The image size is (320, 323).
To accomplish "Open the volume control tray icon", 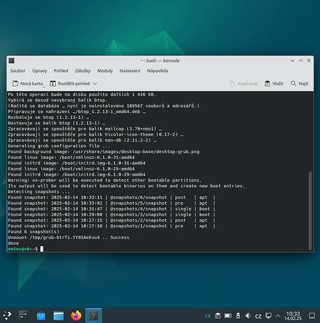I will coord(248,316).
